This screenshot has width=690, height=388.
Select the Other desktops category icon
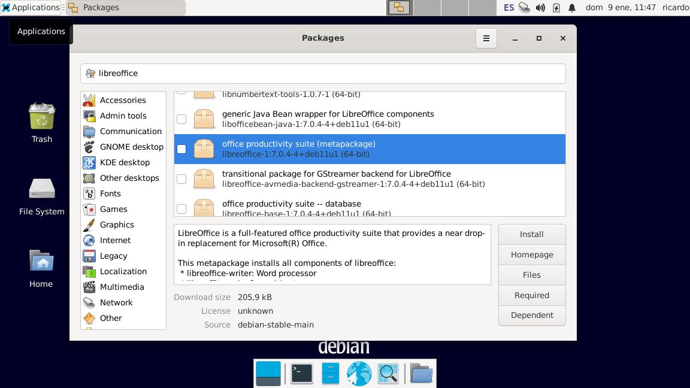pyautogui.click(x=89, y=178)
